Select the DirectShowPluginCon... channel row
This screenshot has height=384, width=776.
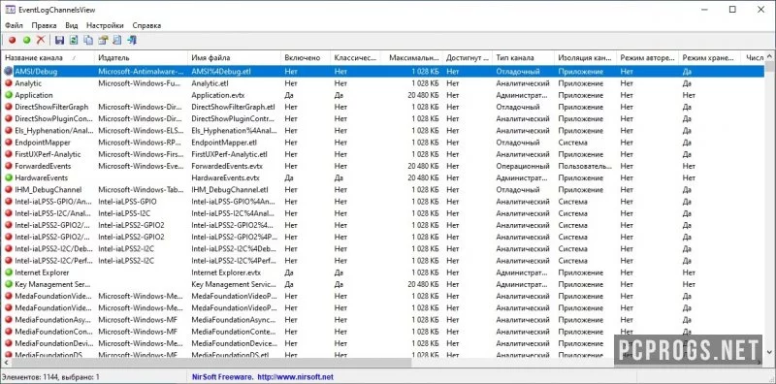click(x=383, y=118)
